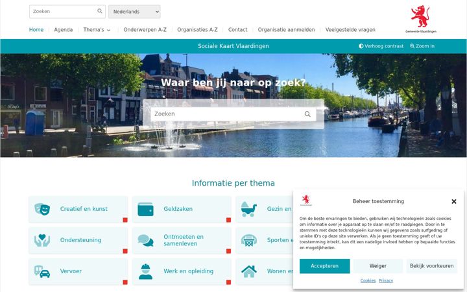Click the Sociale Kaart Vlaardingen title
The width and height of the screenshot is (467, 292).
pyautogui.click(x=233, y=46)
